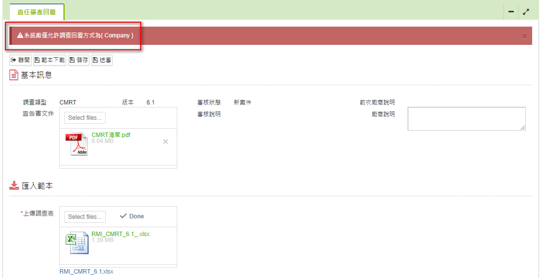The width and height of the screenshot is (543, 278).
Task: Click the 離開 (leave) button
Action: point(20,60)
